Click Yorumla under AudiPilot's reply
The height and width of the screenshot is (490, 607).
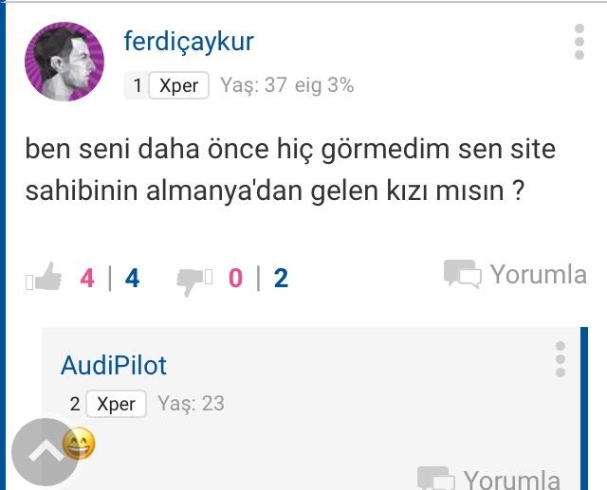[x=512, y=480]
